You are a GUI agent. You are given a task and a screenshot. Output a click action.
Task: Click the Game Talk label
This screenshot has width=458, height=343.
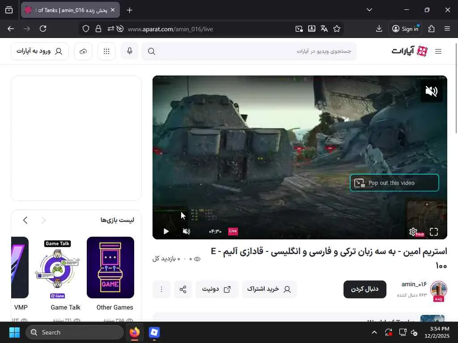65,307
